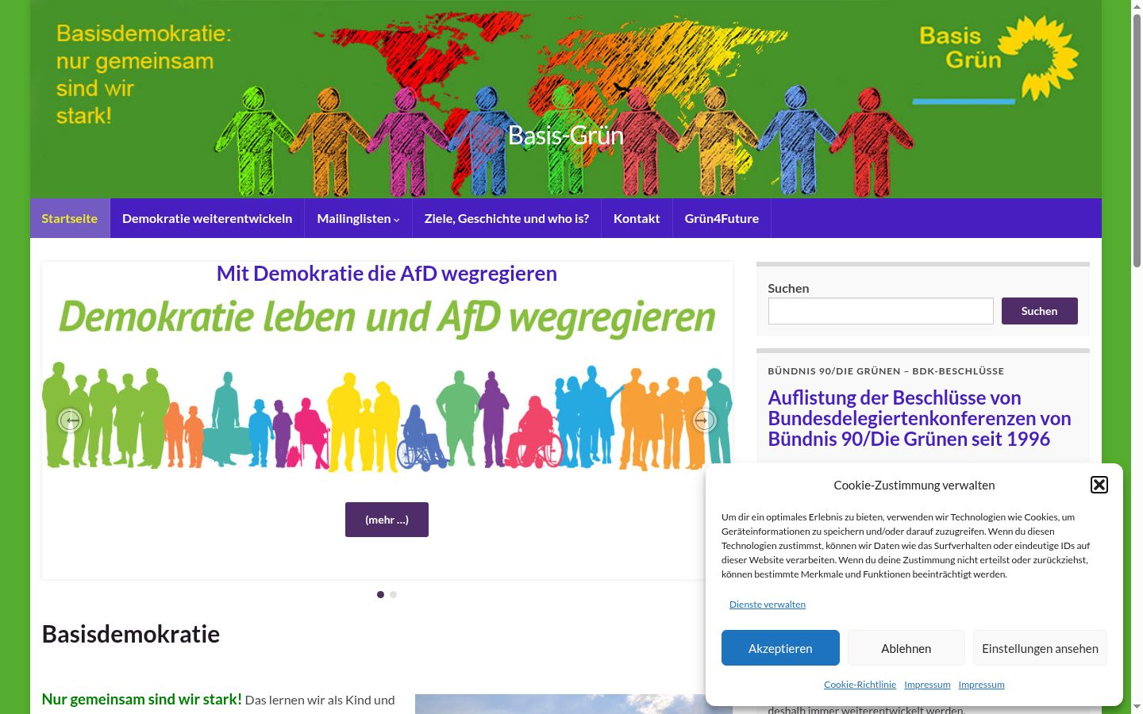
Task: Open the first Impressum link in cookie dialog
Action: [927, 685]
